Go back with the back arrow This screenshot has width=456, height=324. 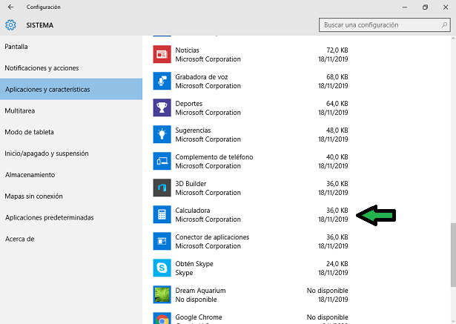(x=9, y=7)
